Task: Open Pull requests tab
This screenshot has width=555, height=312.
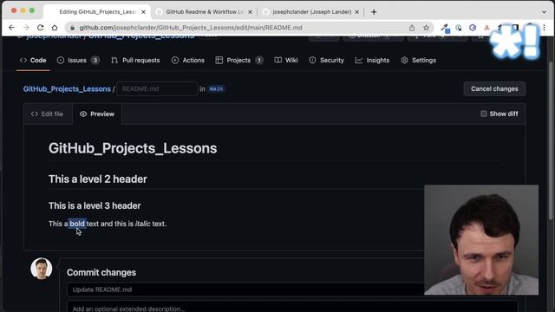Action: pyautogui.click(x=135, y=60)
